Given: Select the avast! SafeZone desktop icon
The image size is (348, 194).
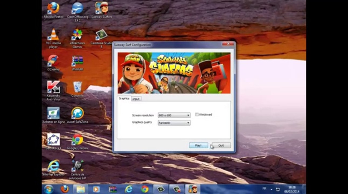Looking at the screenshot, I should (78, 115).
